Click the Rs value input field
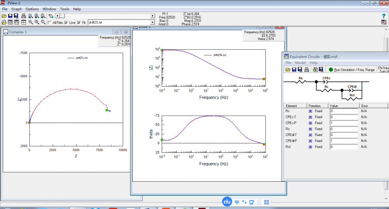389x209 pixels. (343, 111)
